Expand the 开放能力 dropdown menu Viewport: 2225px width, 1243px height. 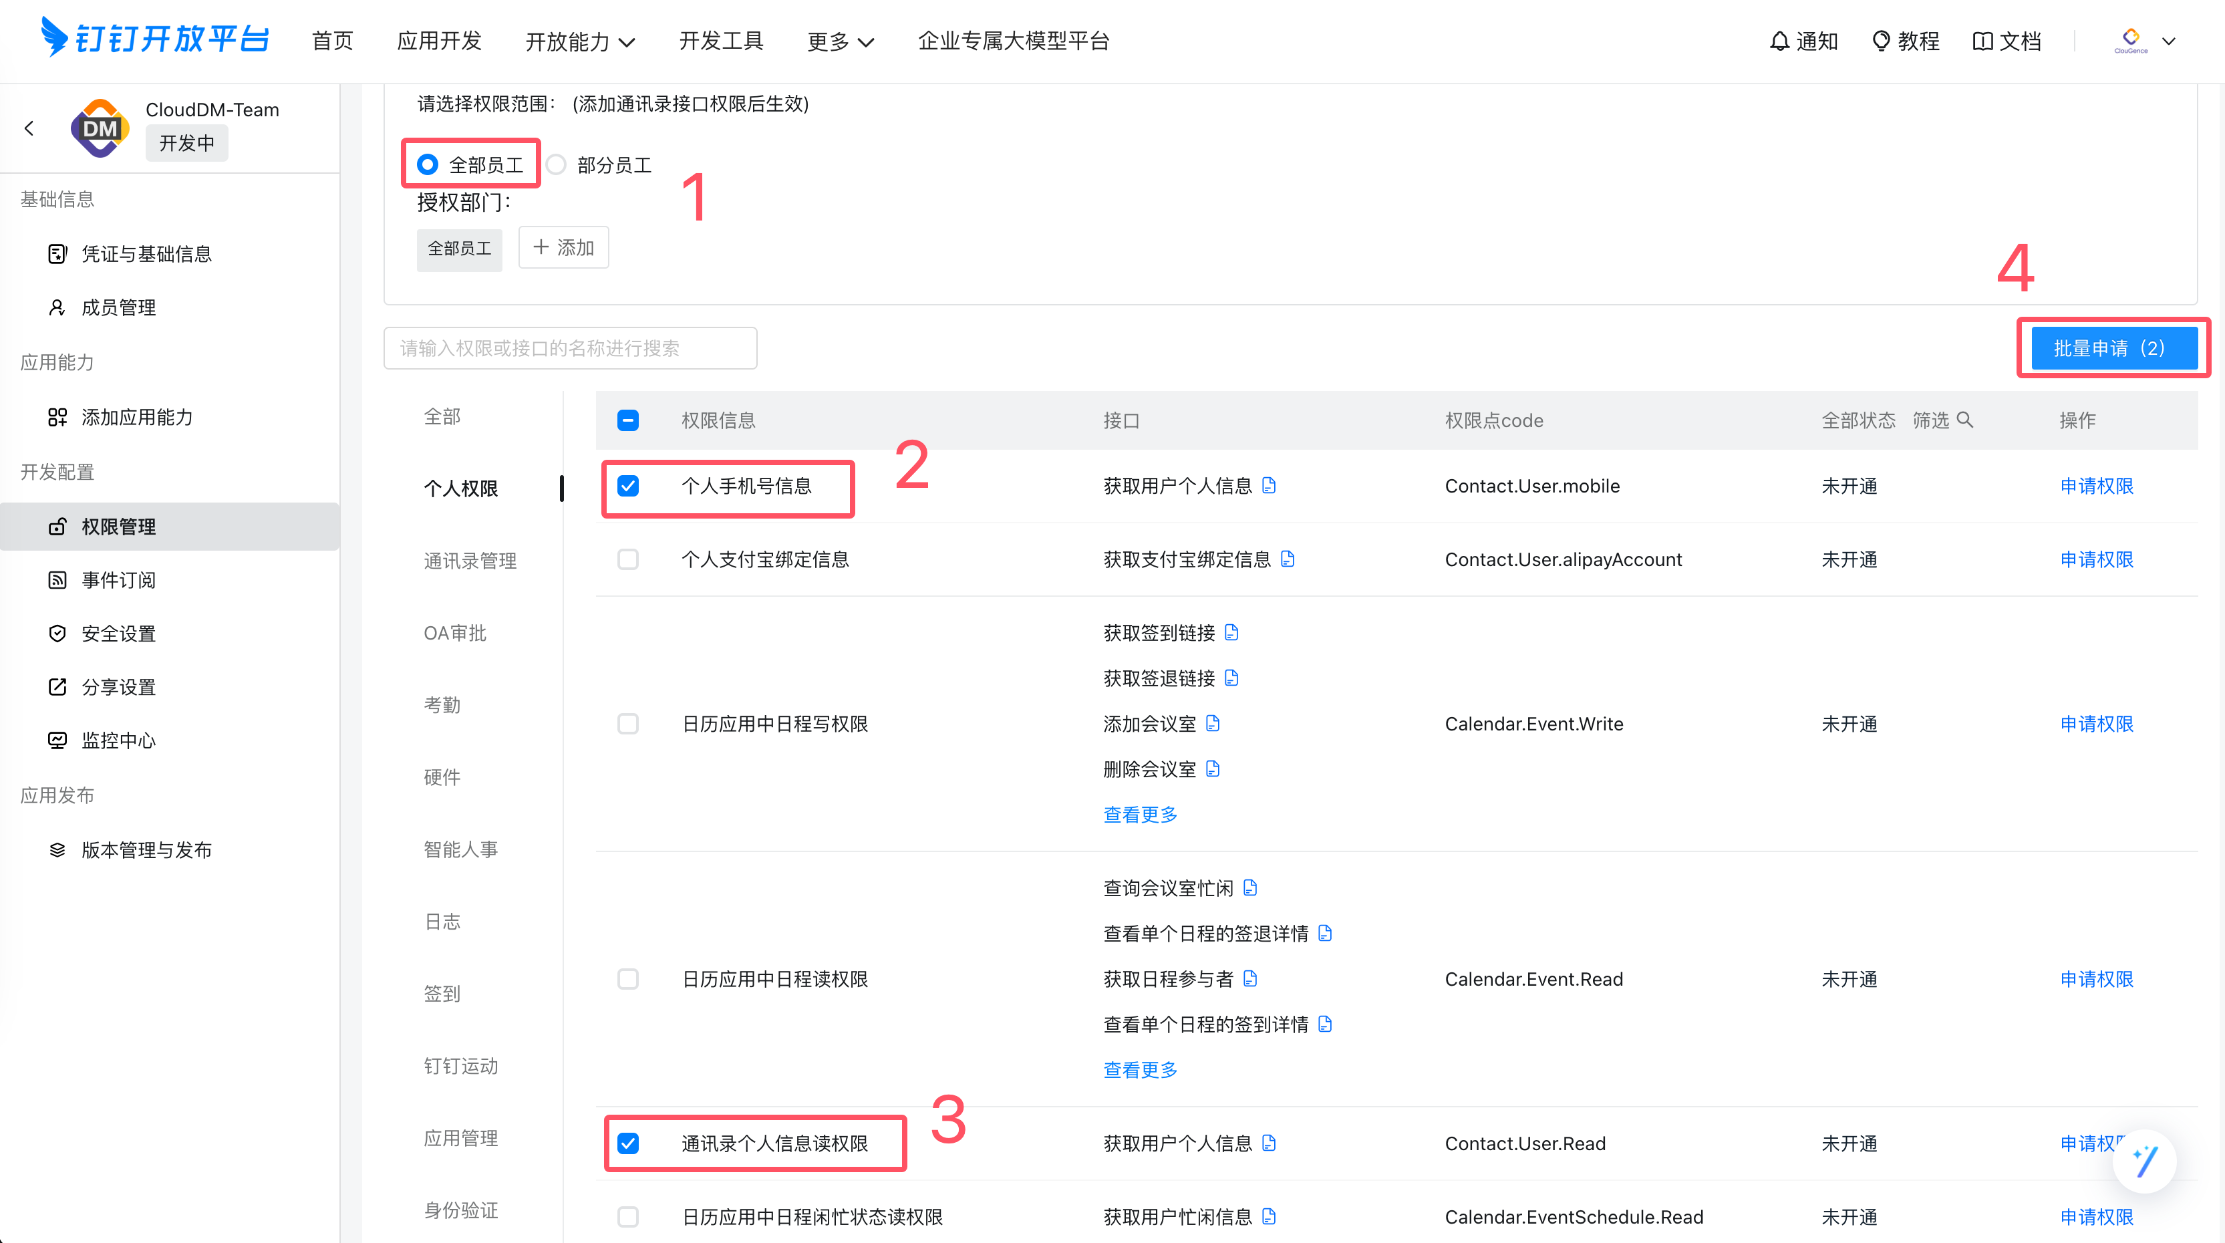579,41
